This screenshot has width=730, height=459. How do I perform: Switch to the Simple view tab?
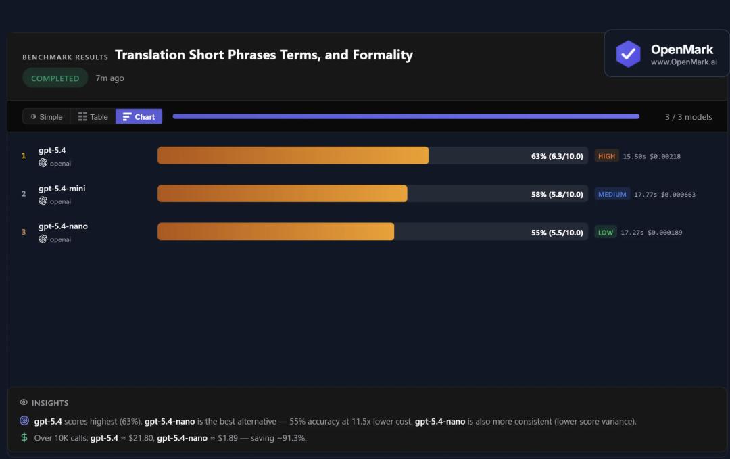pos(47,116)
